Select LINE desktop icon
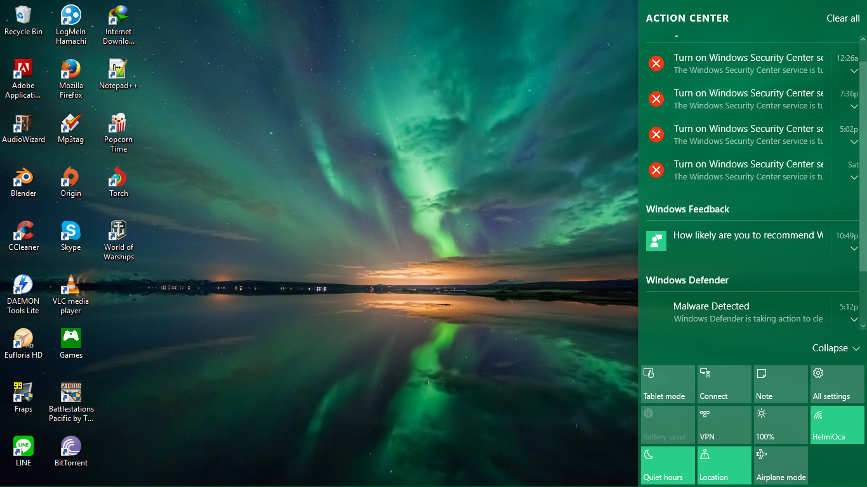867x487 pixels. pyautogui.click(x=23, y=451)
